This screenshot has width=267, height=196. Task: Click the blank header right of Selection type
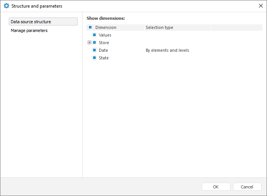(x=236, y=27)
